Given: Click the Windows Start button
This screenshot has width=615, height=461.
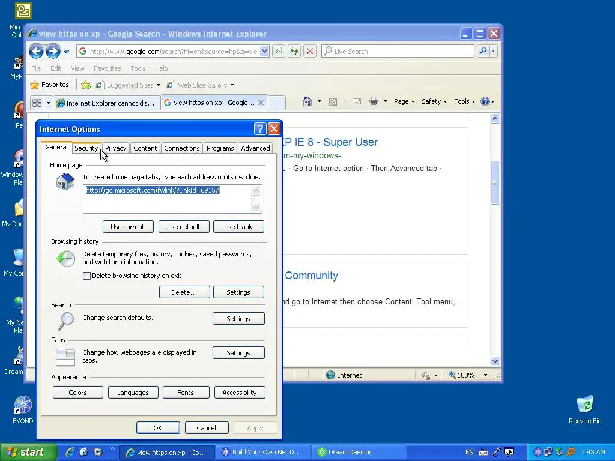Looking at the screenshot, I should click(x=28, y=452).
